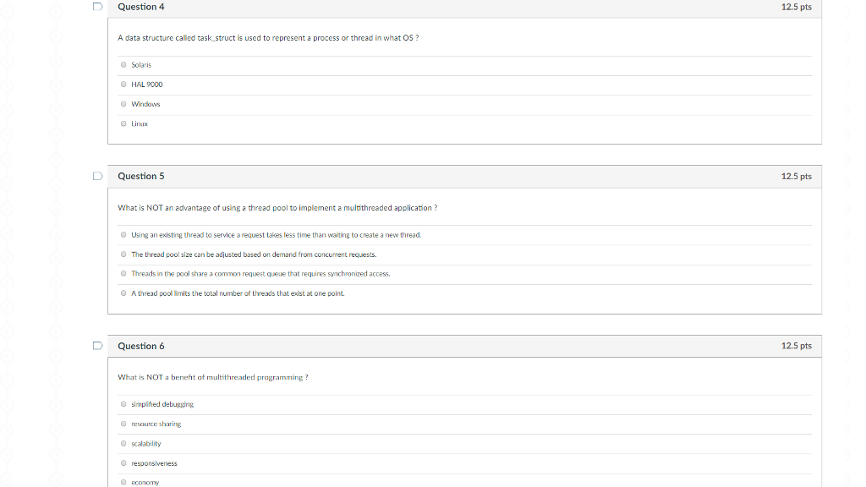Click the Question 5 heading

tap(141, 176)
